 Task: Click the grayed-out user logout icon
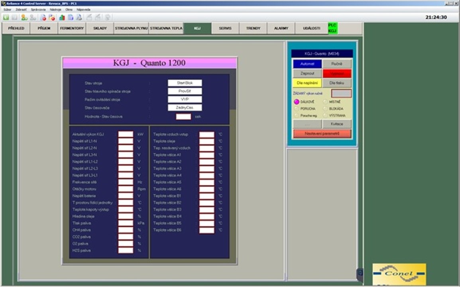point(33,18)
